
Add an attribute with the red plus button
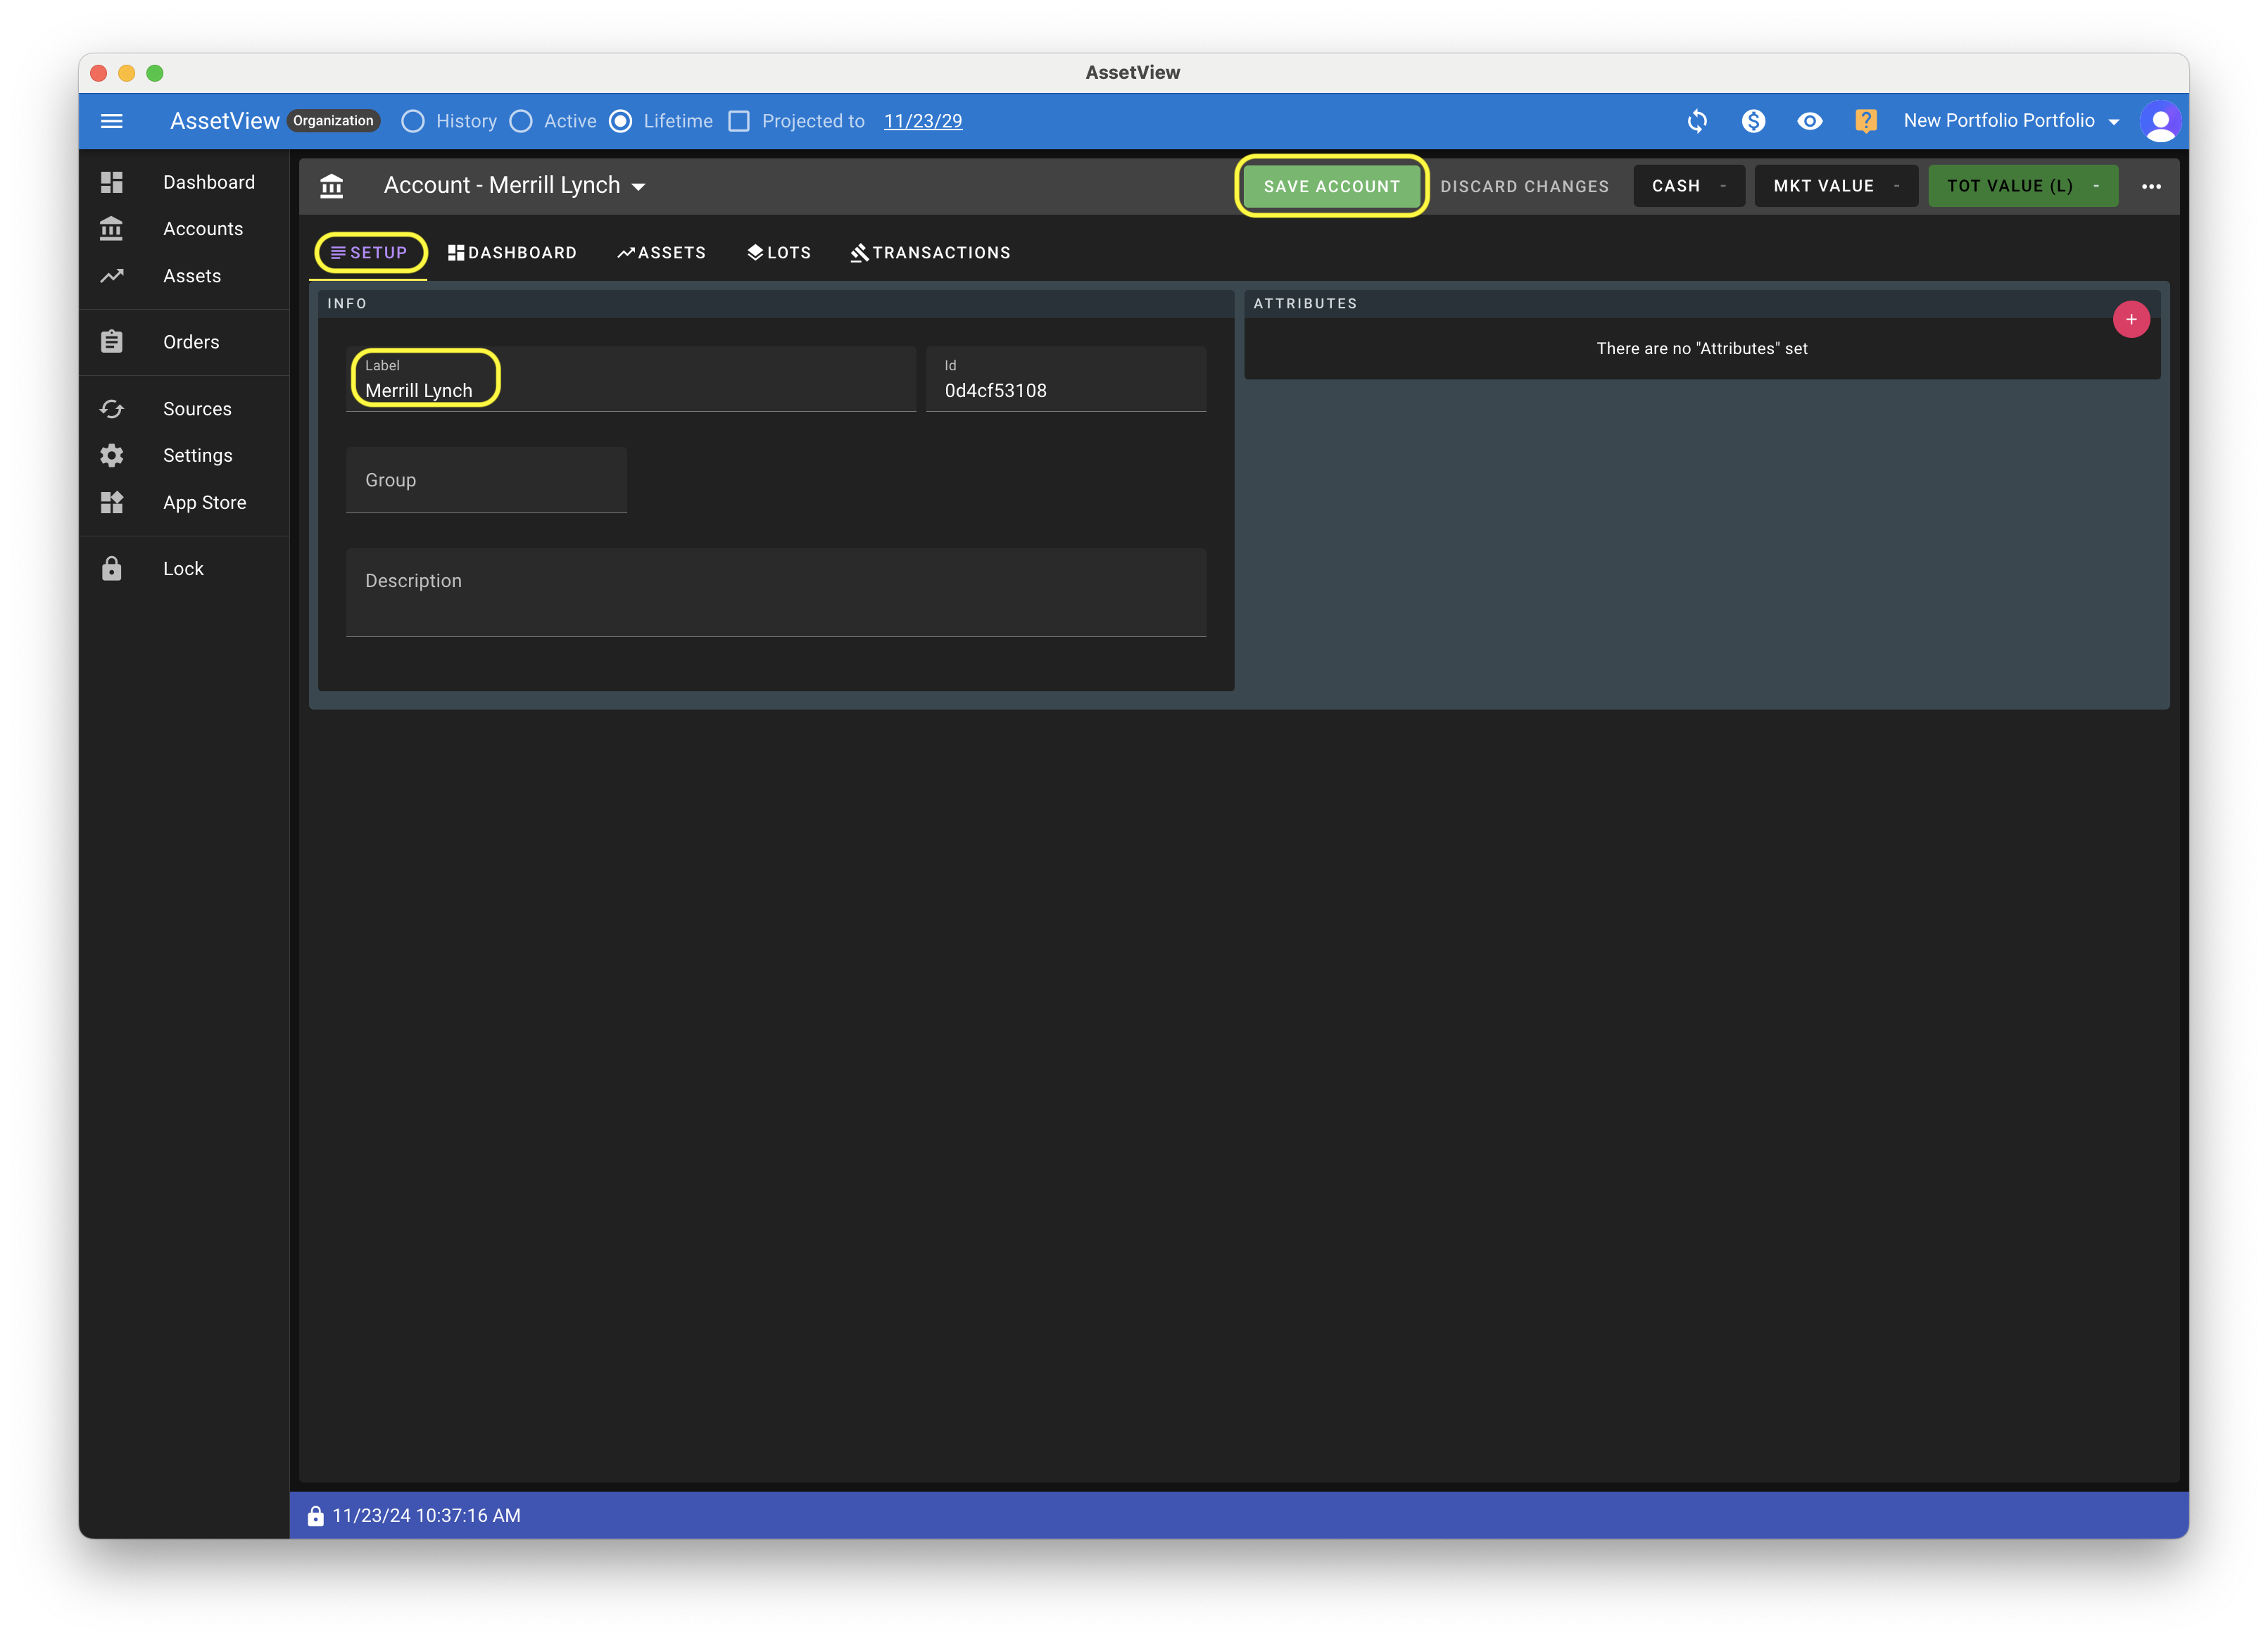(x=2131, y=319)
